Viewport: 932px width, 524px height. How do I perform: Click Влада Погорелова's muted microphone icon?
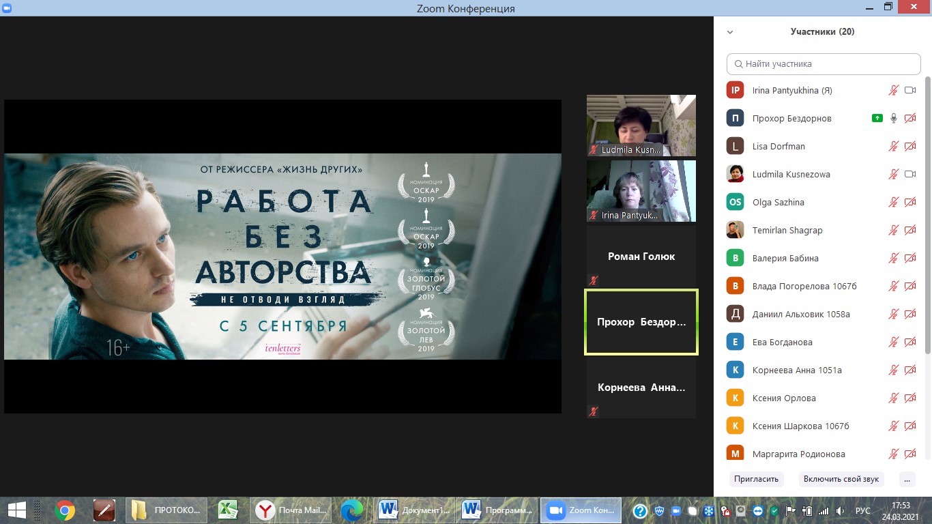893,286
